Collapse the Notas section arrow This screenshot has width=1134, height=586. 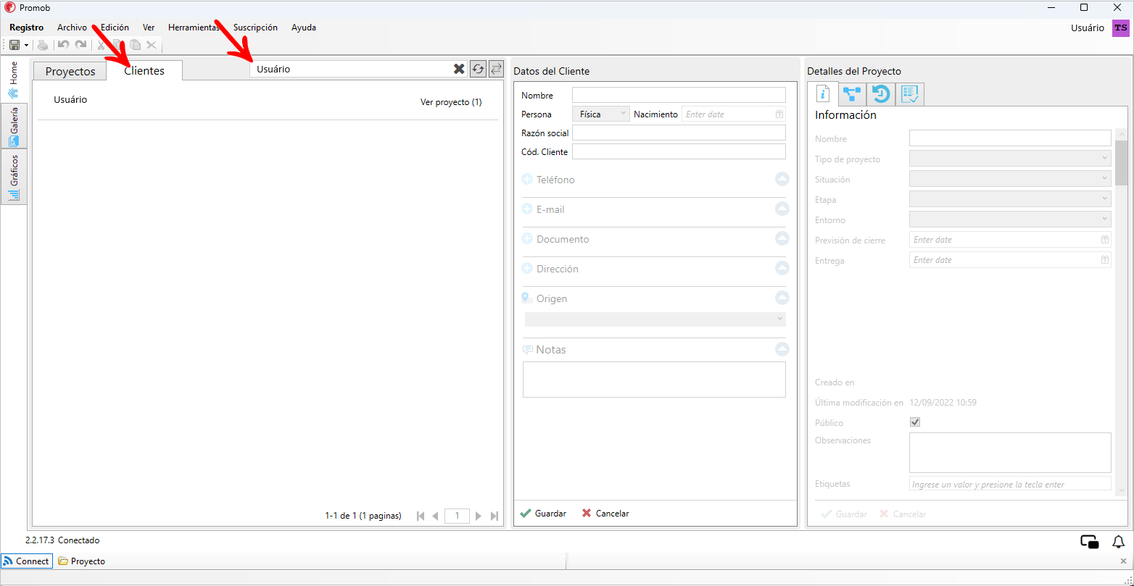click(x=782, y=349)
